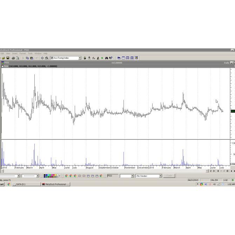Open DATA (D:) taskbar button

pos(27,184)
